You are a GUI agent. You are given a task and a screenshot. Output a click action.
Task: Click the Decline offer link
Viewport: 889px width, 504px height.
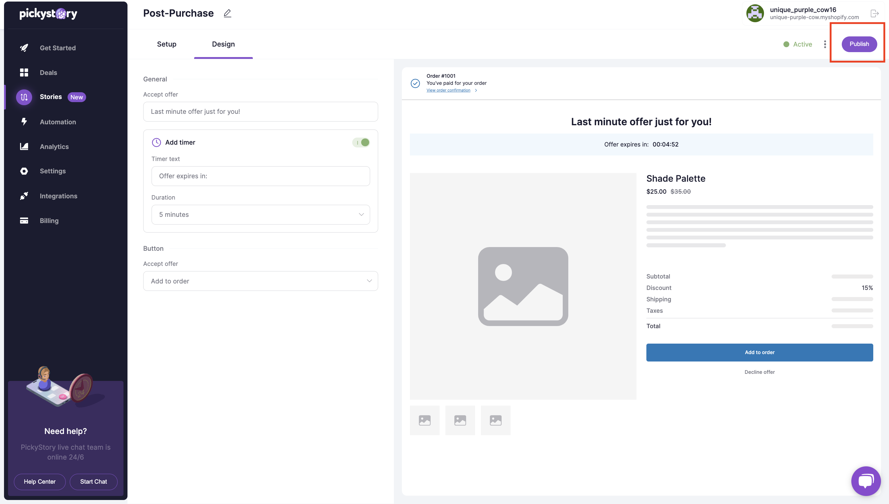(759, 372)
